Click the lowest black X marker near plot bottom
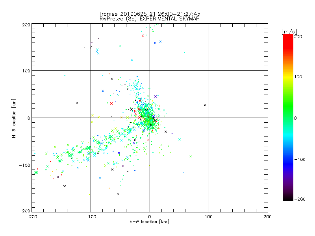This screenshot has height=236, width=315. (x=118, y=194)
